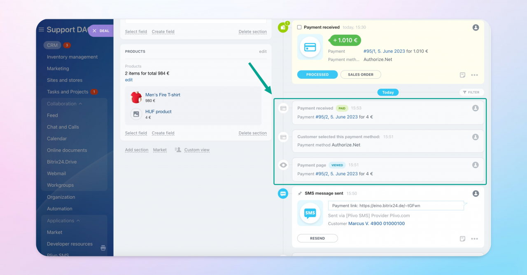Click the eye icon beside Payment page VIEWED
The height and width of the screenshot is (275, 527).
pyautogui.click(x=283, y=165)
